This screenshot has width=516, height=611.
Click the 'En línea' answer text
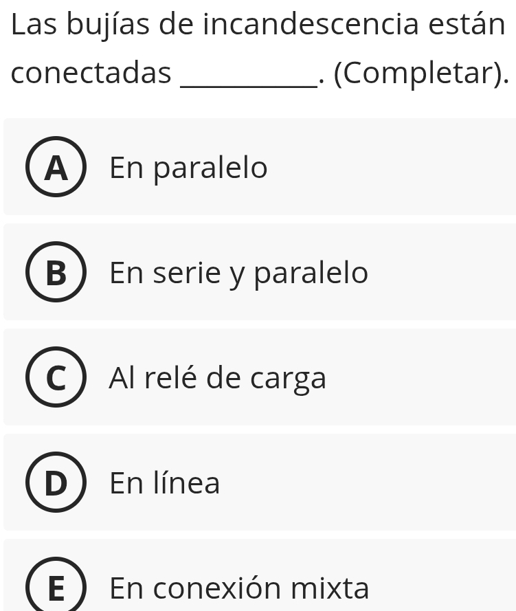click(164, 482)
